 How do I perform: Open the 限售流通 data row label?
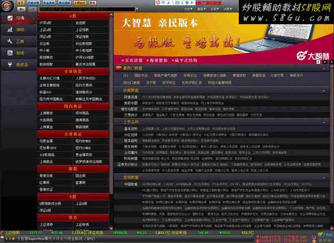point(131,97)
